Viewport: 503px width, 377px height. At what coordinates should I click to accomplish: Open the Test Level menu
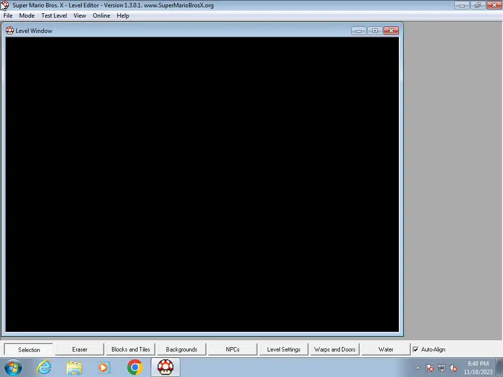54,16
